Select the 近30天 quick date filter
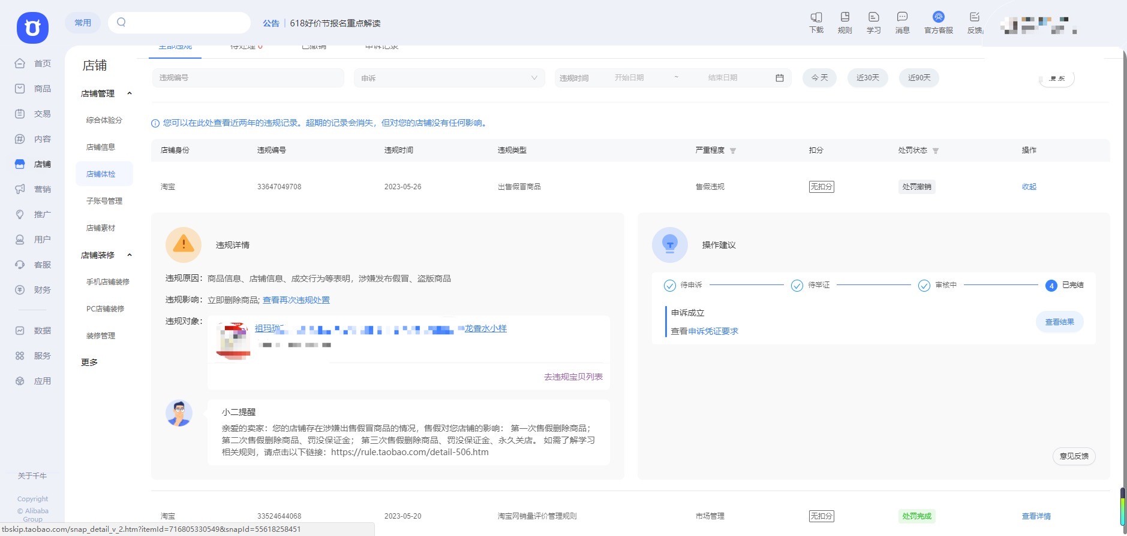 (867, 78)
